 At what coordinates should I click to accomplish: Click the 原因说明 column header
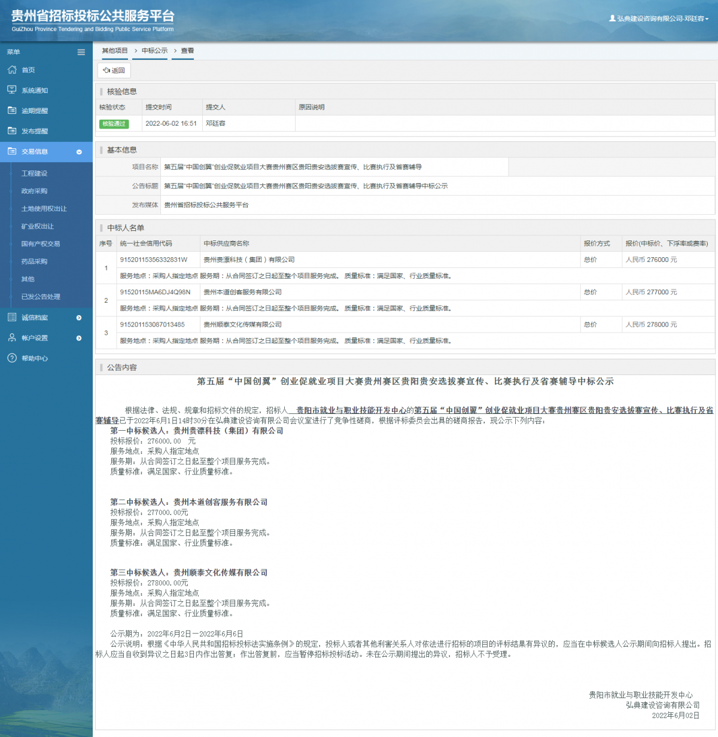[x=312, y=107]
